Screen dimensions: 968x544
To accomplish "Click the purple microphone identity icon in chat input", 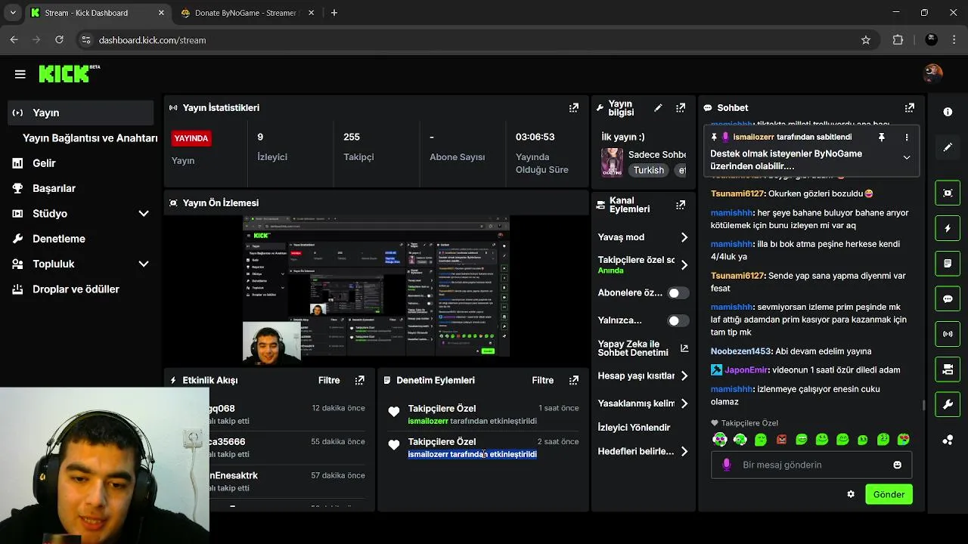I will click(727, 465).
